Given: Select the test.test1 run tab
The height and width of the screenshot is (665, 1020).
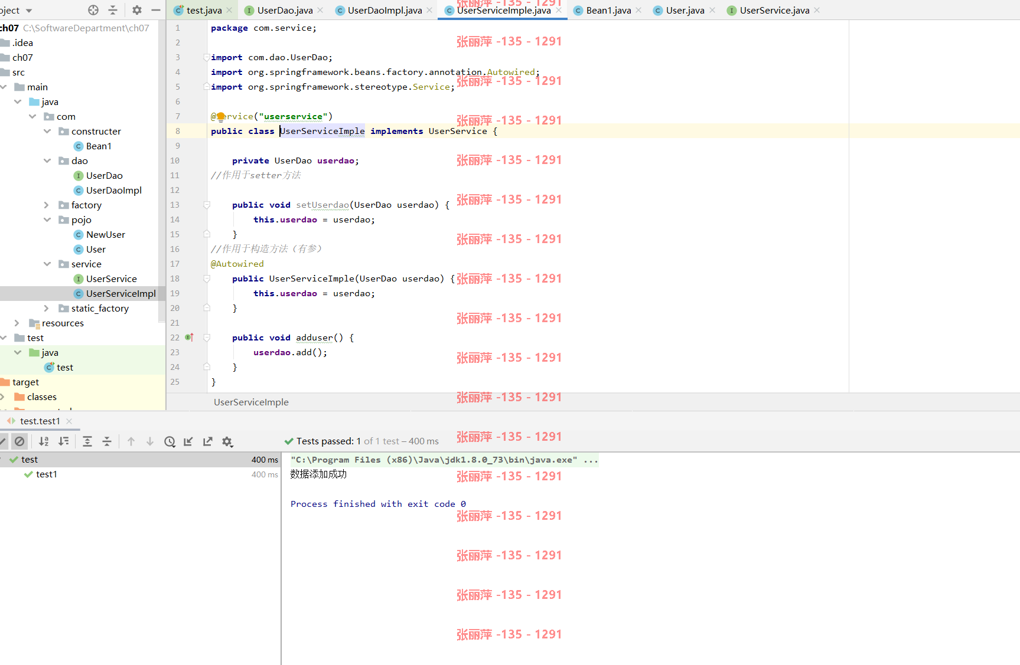Looking at the screenshot, I should pyautogui.click(x=40, y=421).
